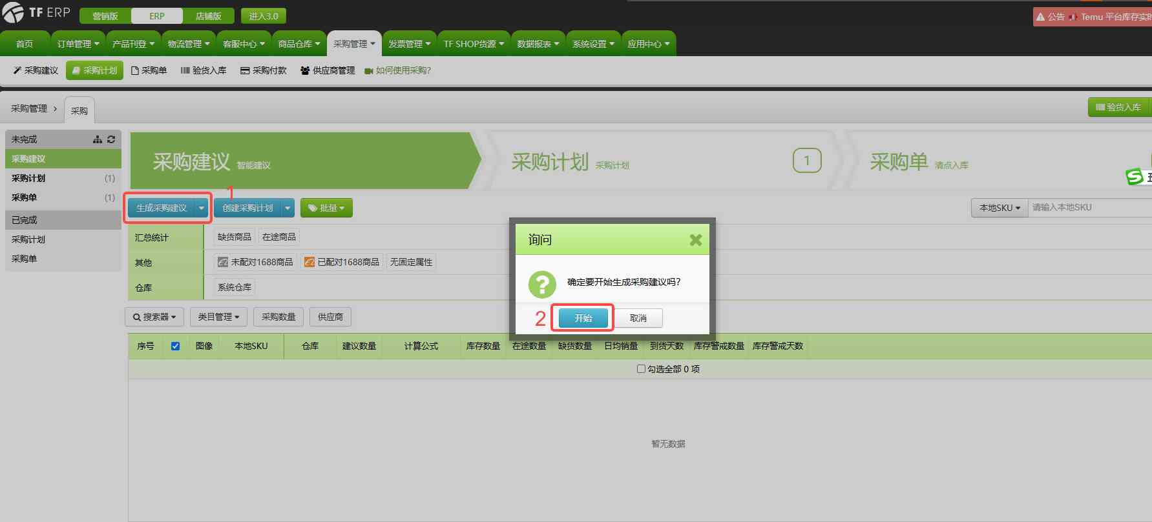The height and width of the screenshot is (522, 1152).
Task: Click the Temu 公告 warning banner
Action: 1093,17
